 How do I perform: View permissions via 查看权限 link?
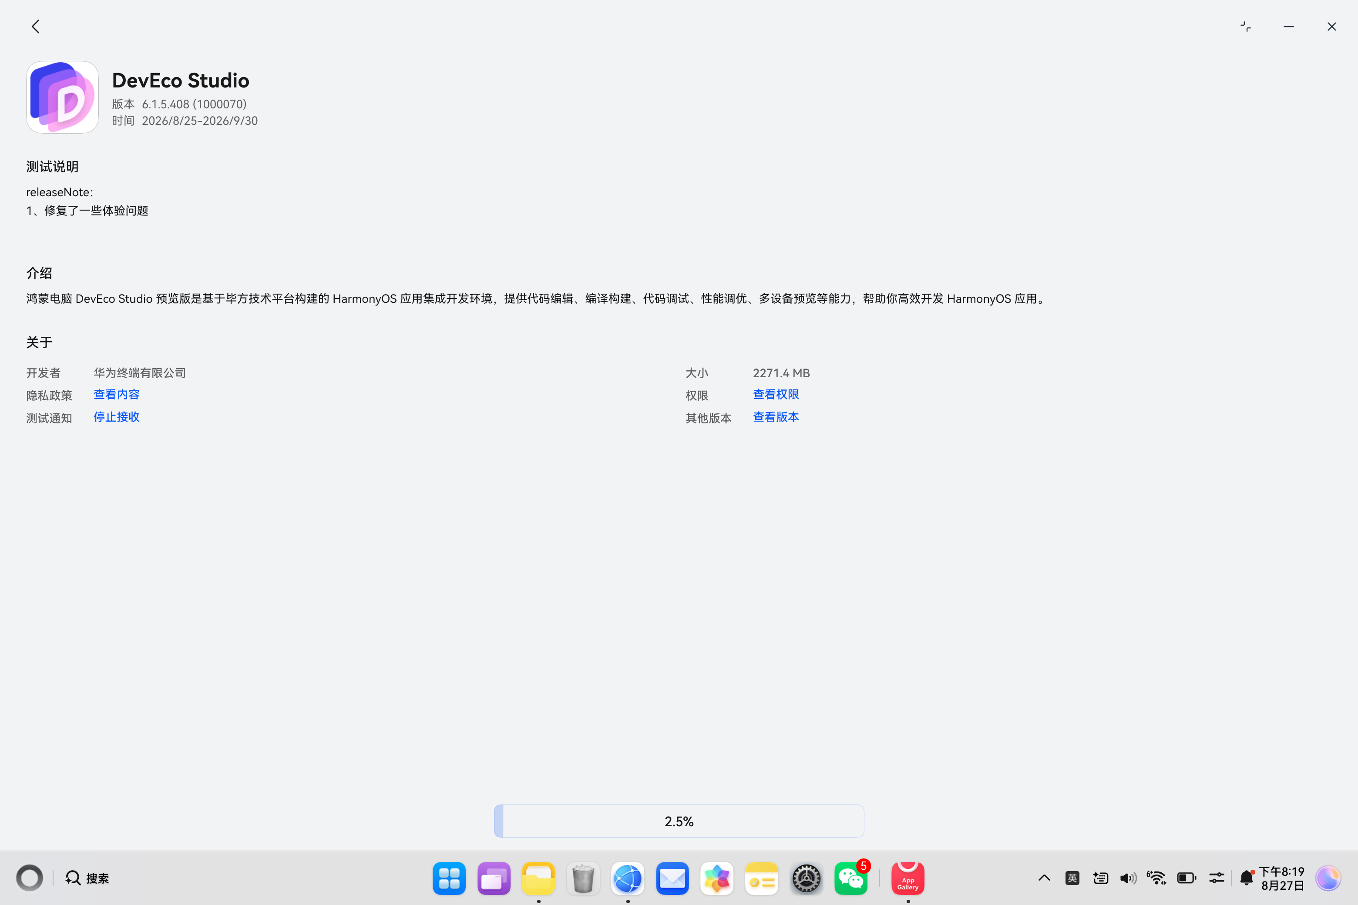coord(776,395)
